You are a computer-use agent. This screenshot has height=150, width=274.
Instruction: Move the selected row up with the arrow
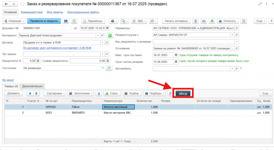pos(30,93)
